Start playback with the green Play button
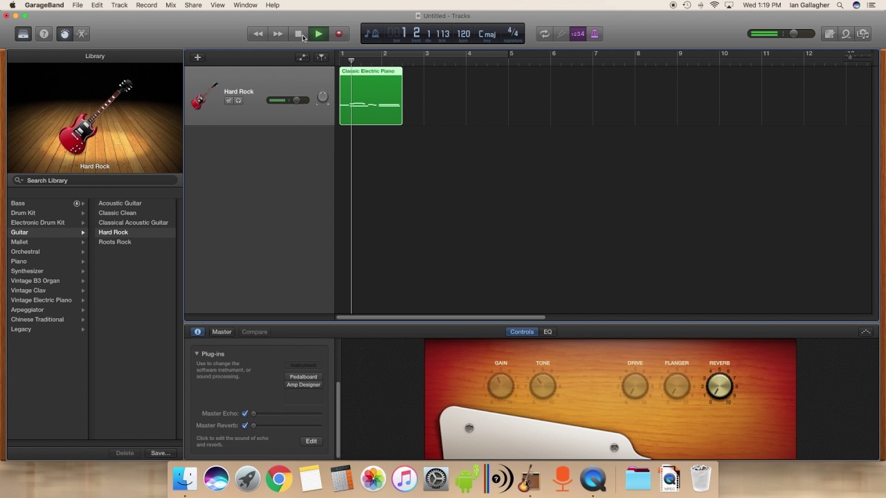Image resolution: width=886 pixels, height=498 pixels. pos(318,34)
